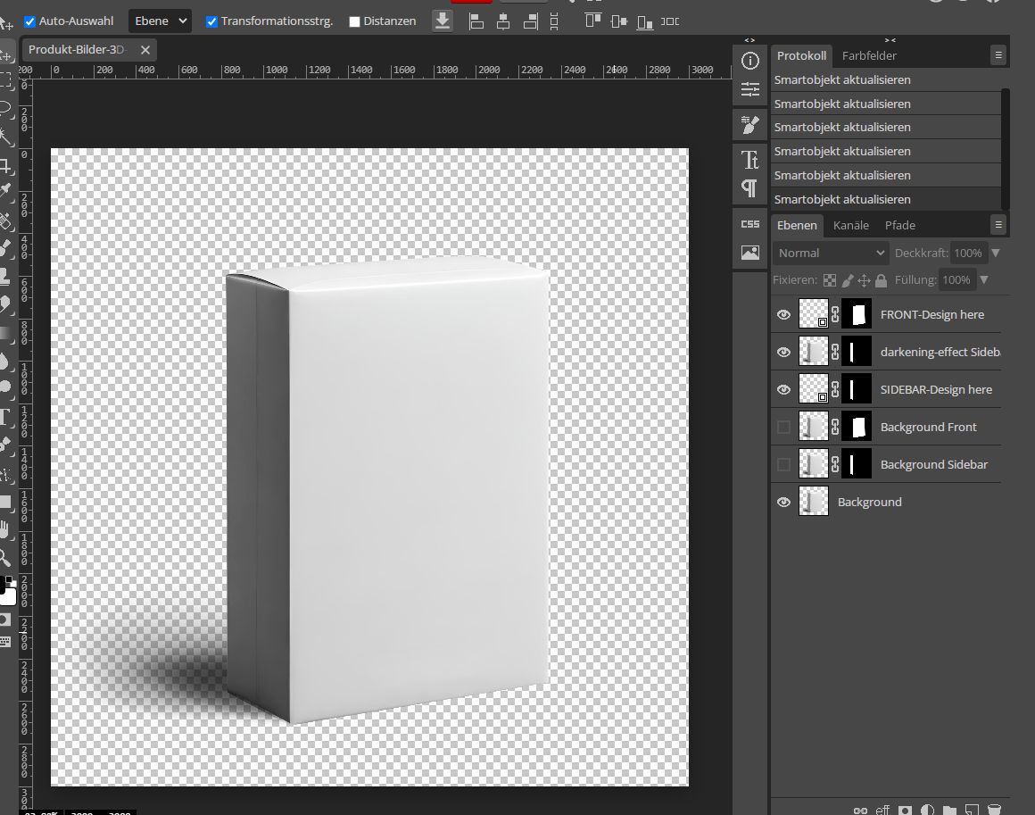Open the Ebene selection dropdown
Screen dimensions: 1035x815
[x=160, y=21]
